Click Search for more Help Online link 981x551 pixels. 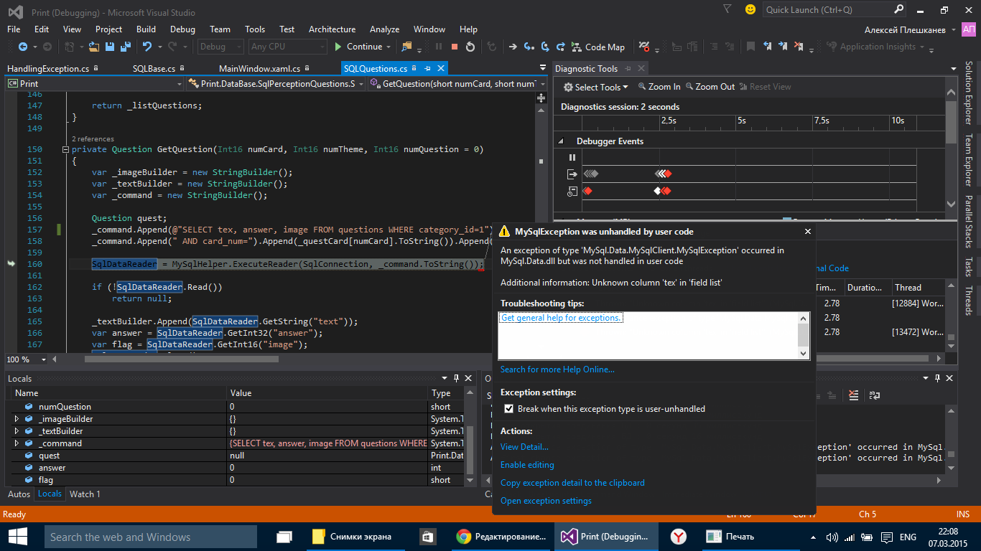(x=557, y=369)
